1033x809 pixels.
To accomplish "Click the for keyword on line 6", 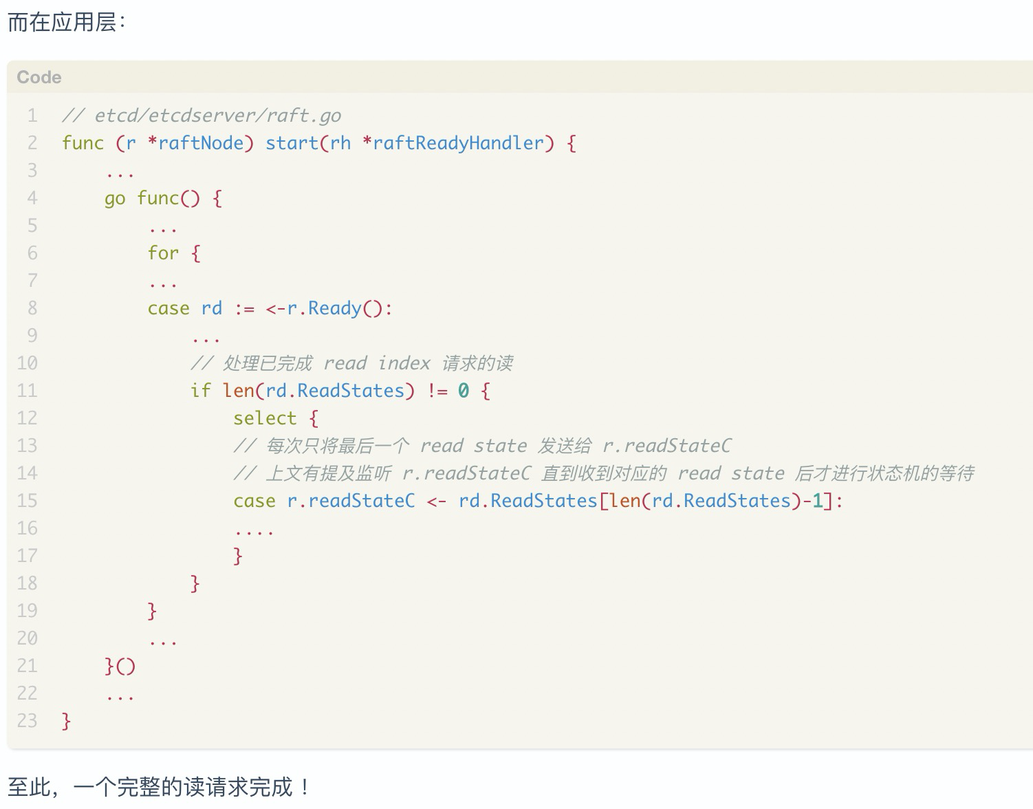I will pos(163,253).
